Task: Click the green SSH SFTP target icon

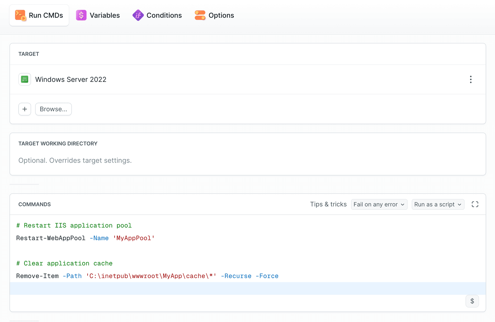Action: click(25, 79)
